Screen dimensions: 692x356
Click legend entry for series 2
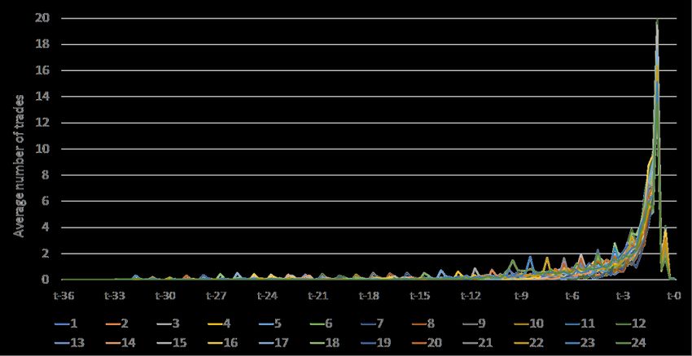pyautogui.click(x=117, y=323)
